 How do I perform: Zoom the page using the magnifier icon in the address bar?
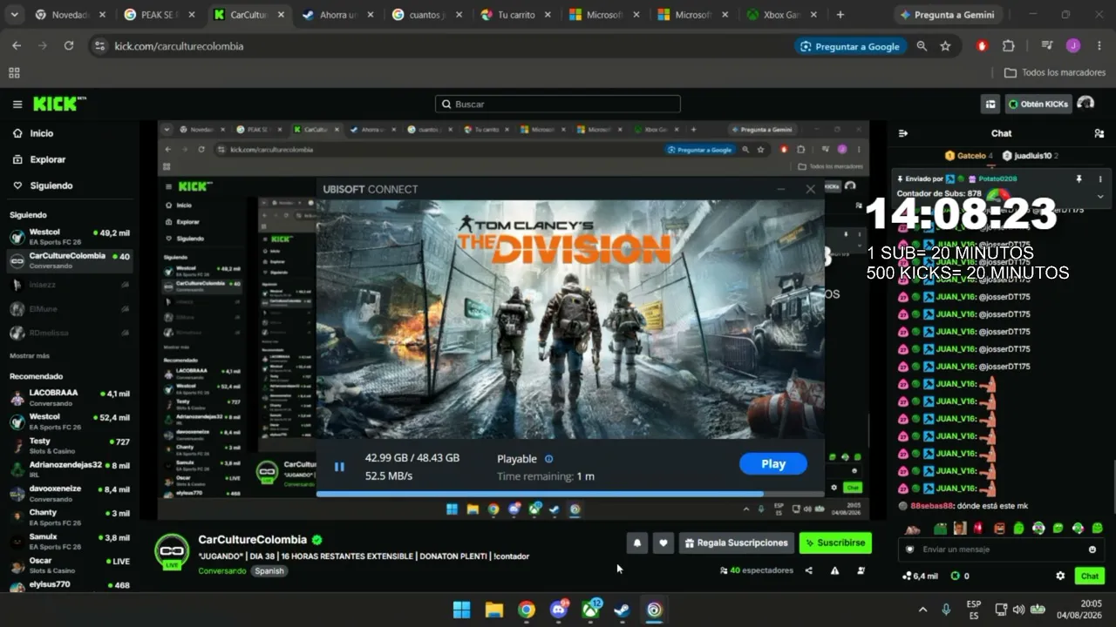point(922,46)
